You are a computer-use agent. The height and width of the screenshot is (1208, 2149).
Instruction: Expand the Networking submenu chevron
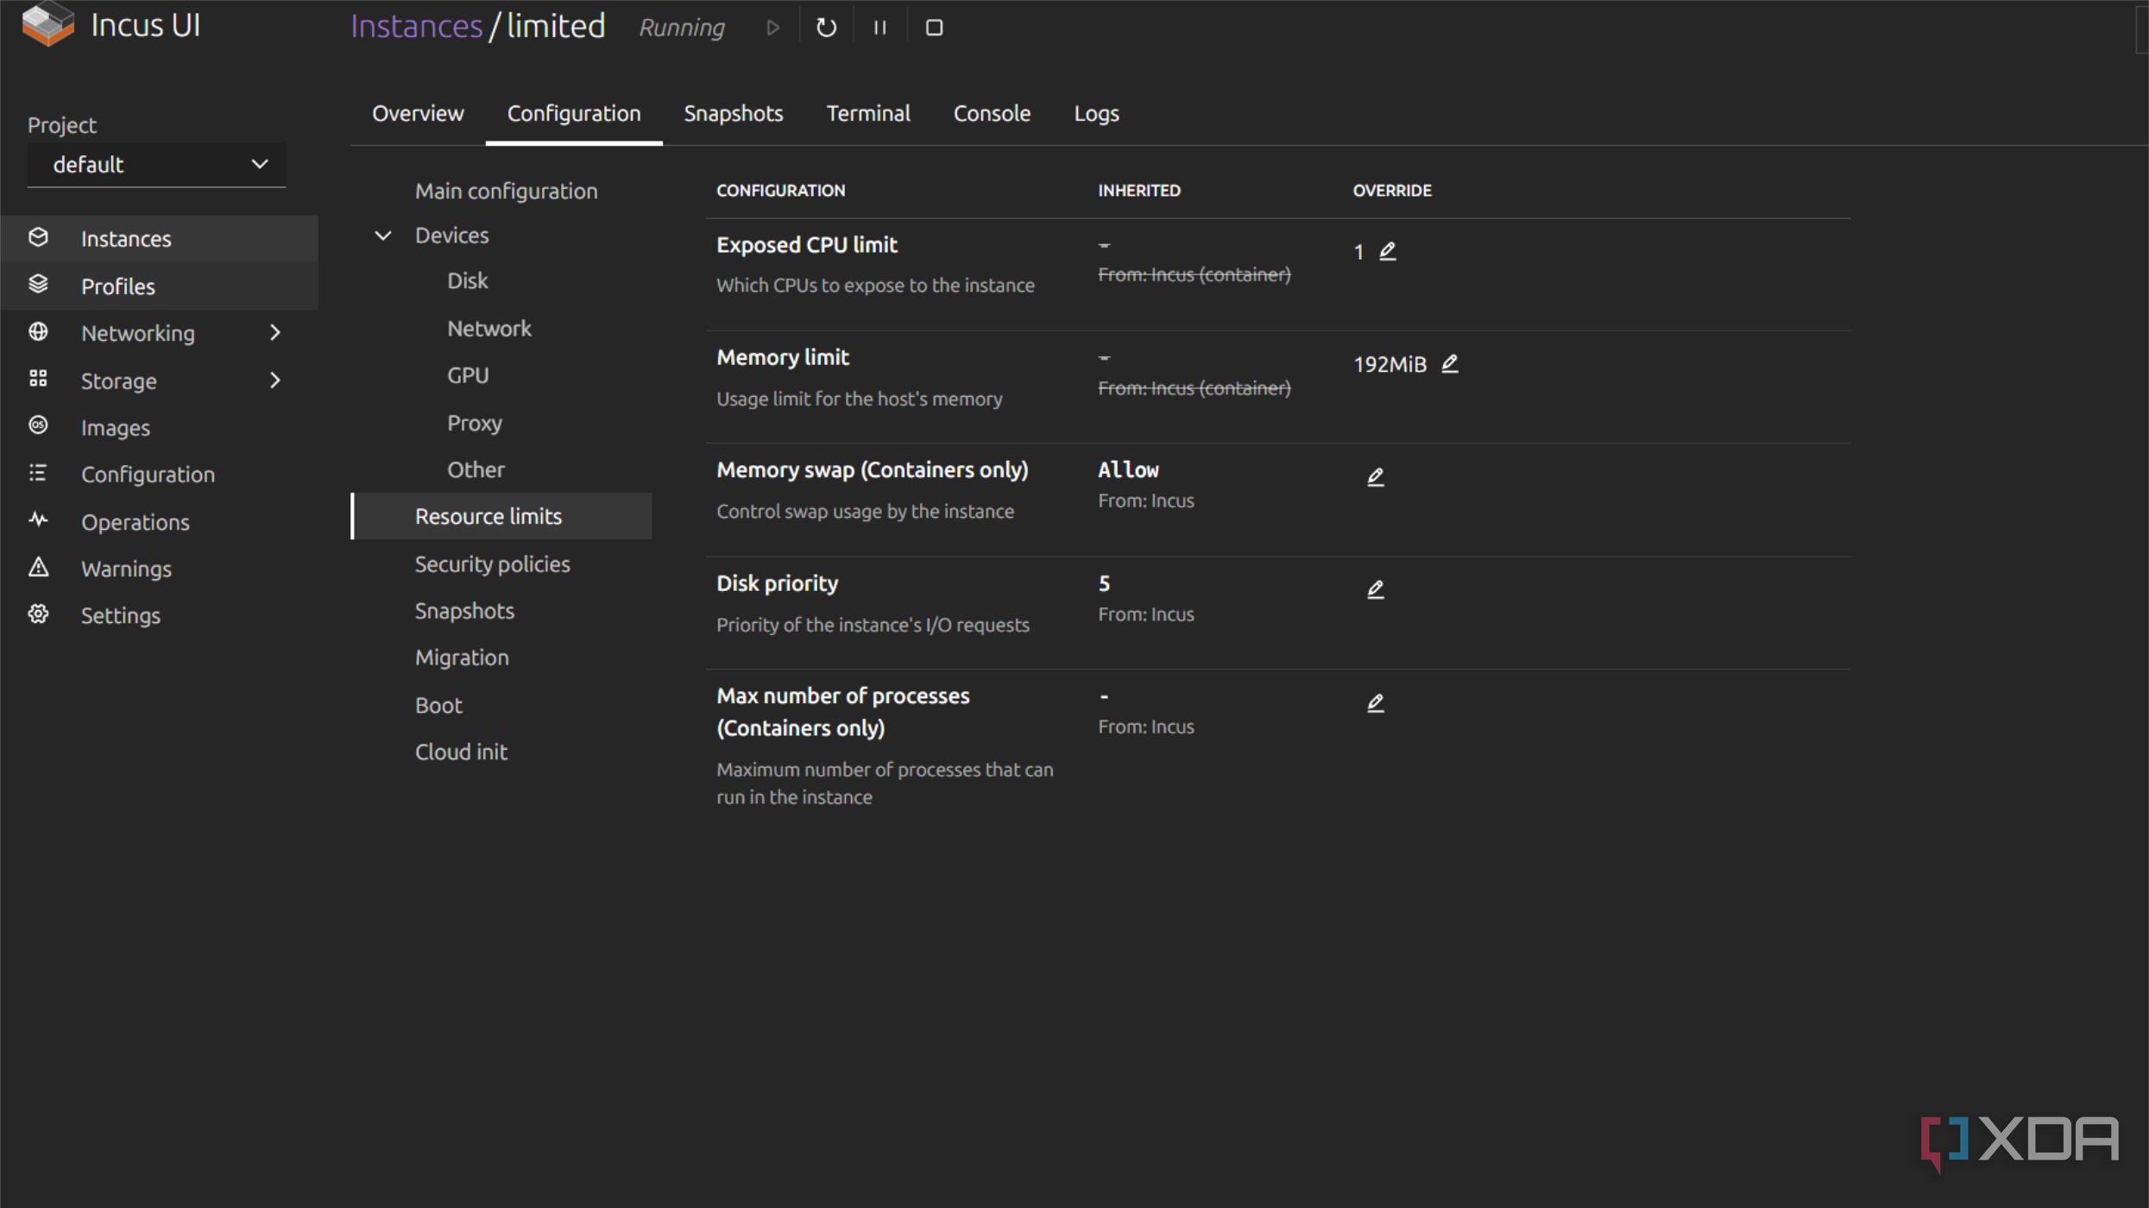[275, 333]
